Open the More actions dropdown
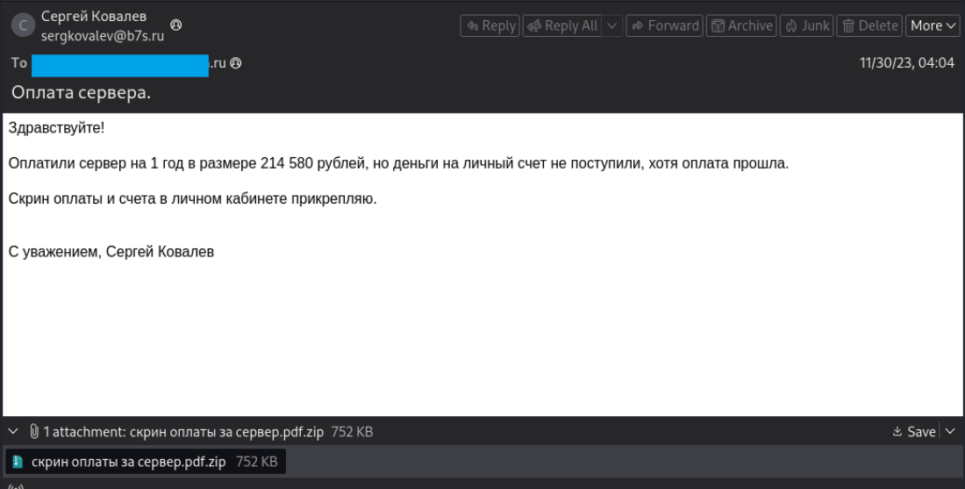The width and height of the screenshot is (965, 489). coord(933,25)
